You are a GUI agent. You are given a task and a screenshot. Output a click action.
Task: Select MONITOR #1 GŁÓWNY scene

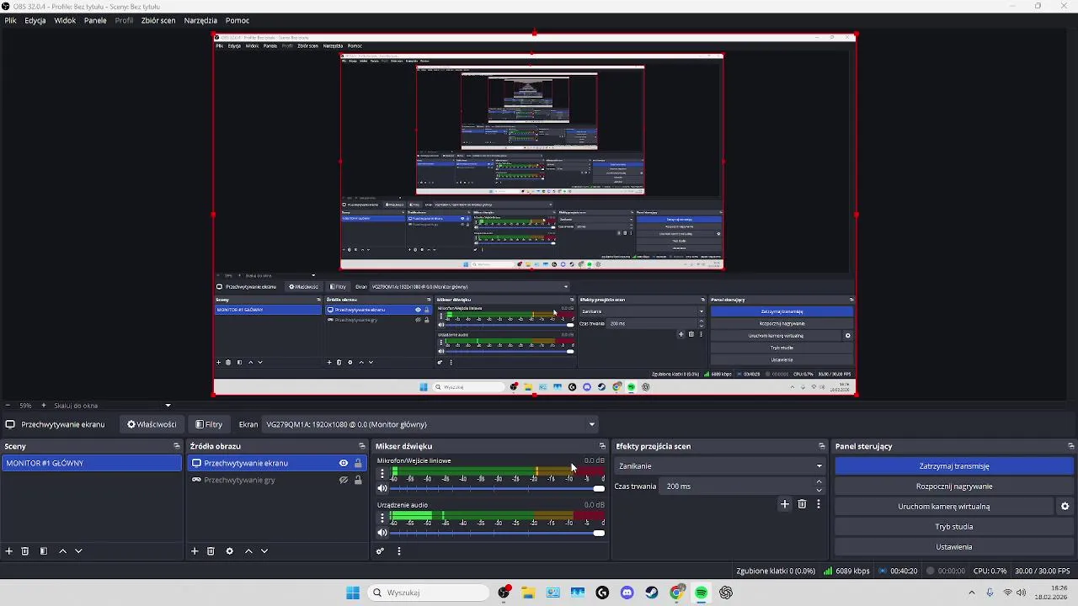pyautogui.click(x=91, y=463)
